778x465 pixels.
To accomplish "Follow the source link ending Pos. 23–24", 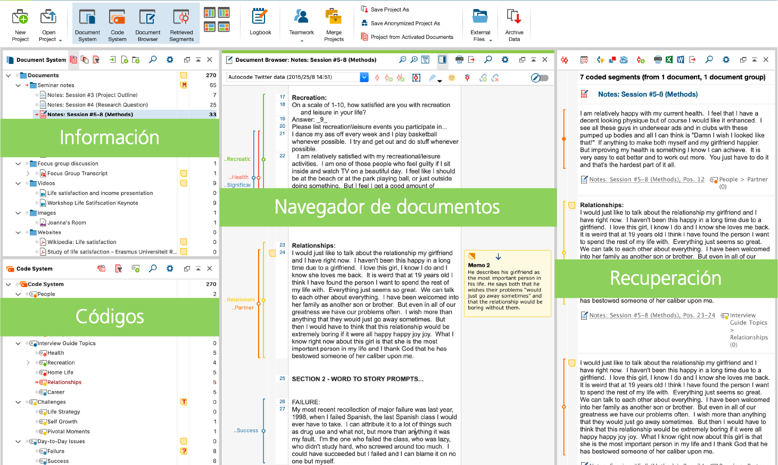I will (x=652, y=315).
